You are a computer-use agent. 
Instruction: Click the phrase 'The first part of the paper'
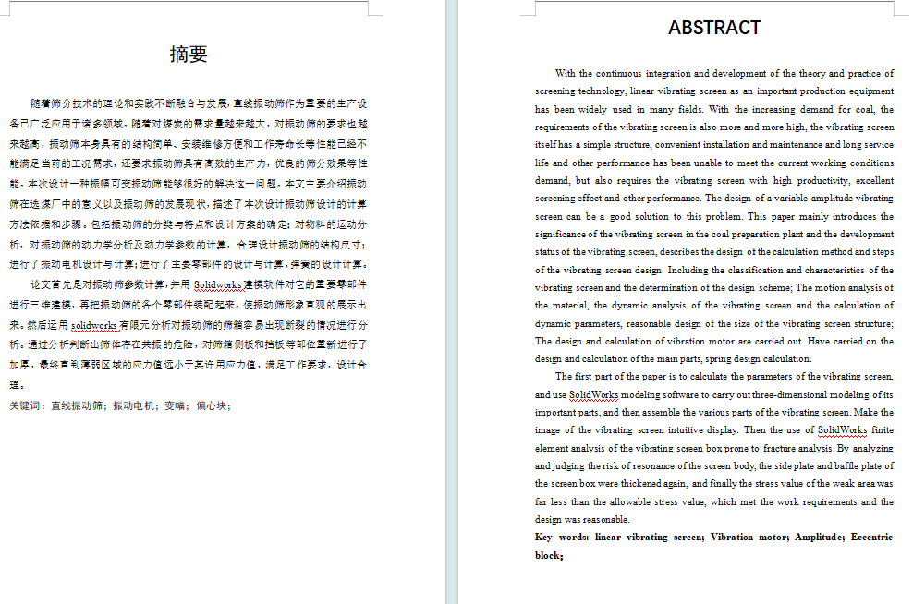coord(610,377)
